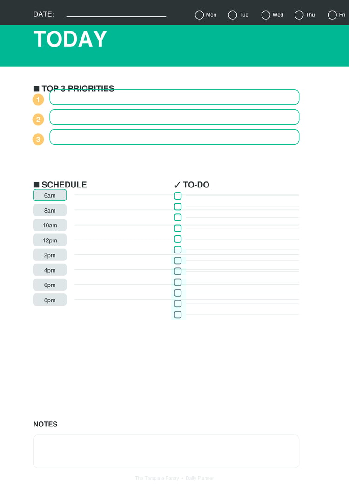Select the 6am schedule time slot
349x493 pixels.
(x=50, y=195)
